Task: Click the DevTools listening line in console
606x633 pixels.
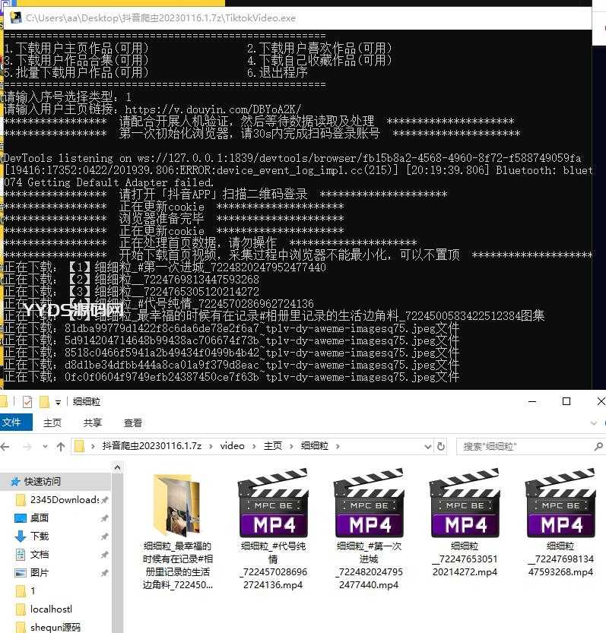Action: [x=292, y=158]
